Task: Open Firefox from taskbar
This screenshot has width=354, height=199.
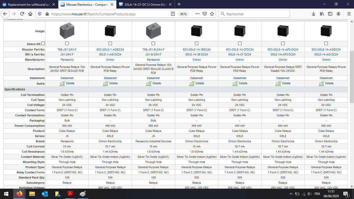Action: (19, 194)
